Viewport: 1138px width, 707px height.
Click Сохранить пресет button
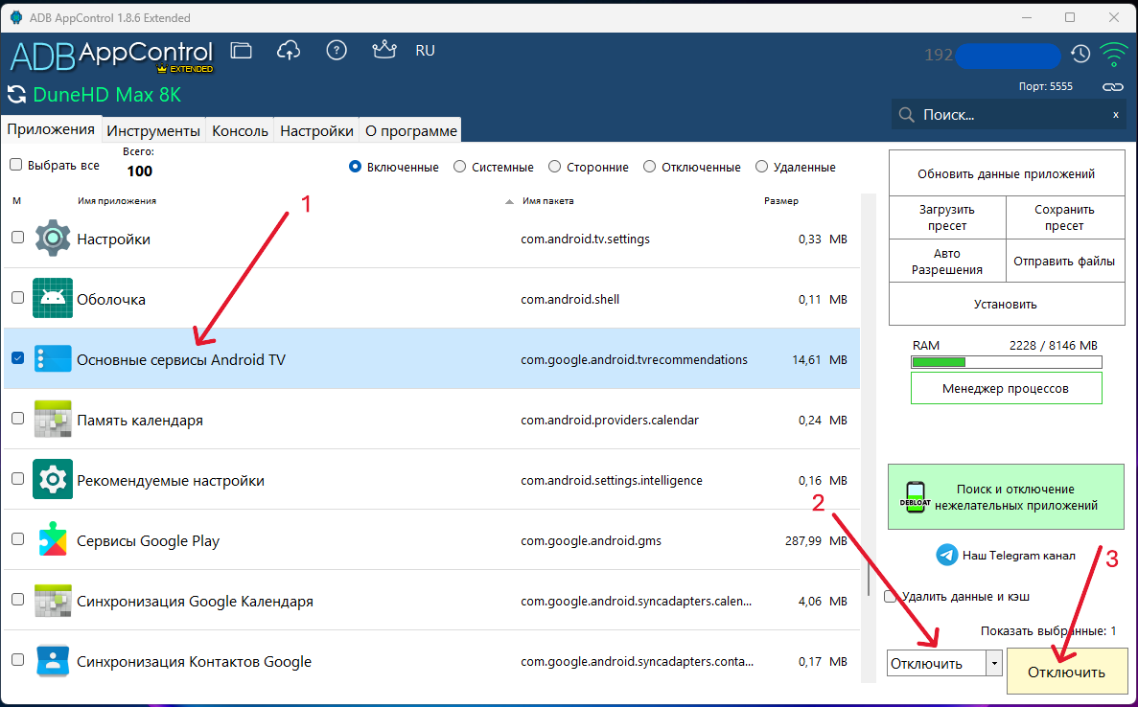point(1065,217)
